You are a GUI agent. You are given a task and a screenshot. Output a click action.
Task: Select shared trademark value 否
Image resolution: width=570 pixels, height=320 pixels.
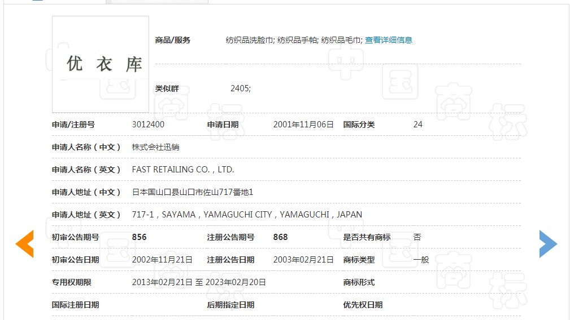pos(417,237)
